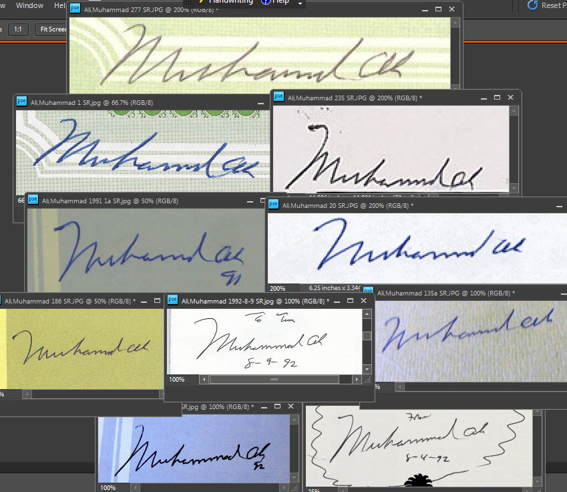Click the signature canvas in Ali,Muhammad 1991 1a window

[146, 250]
